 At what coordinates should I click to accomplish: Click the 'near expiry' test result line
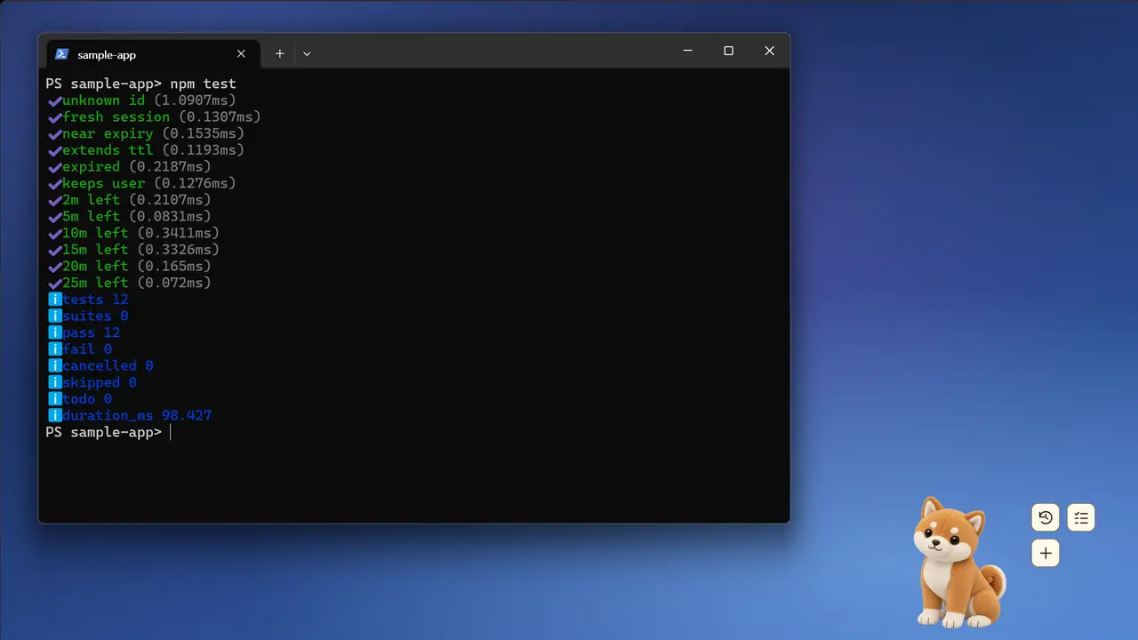pyautogui.click(x=146, y=134)
